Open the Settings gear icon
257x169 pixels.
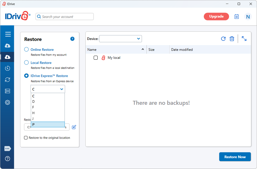(x=7, y=102)
